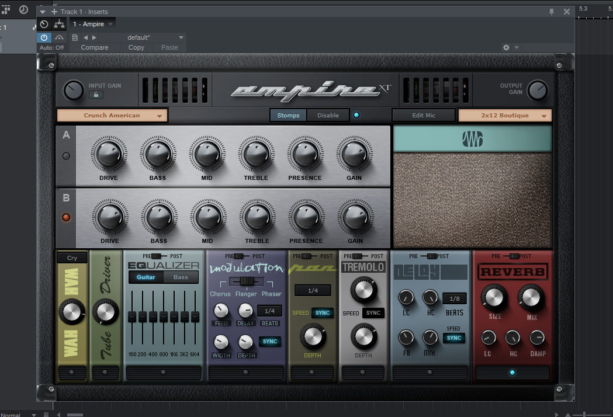613x417 pixels.
Task: Click the Tube Driver pedal knob
Action: 106,312
